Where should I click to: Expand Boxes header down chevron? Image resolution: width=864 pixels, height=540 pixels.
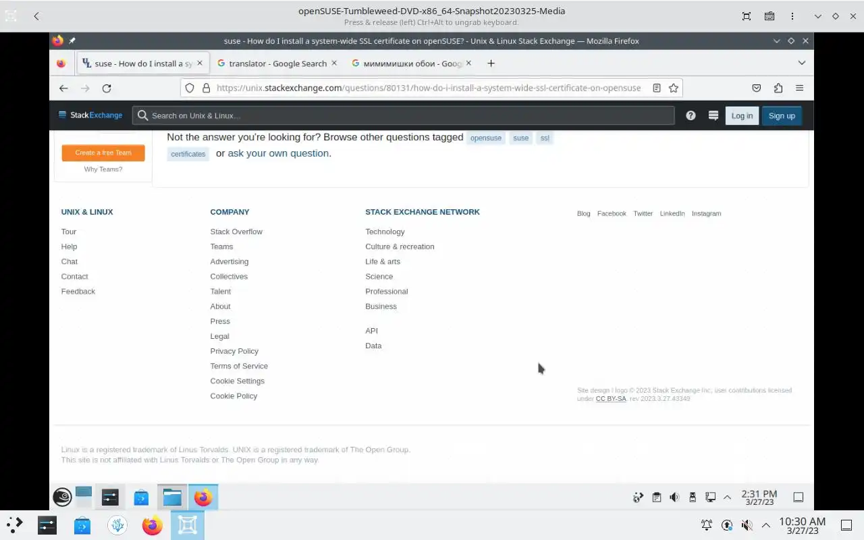click(818, 16)
